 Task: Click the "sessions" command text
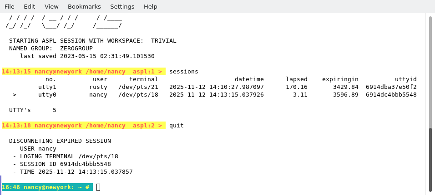click(184, 72)
